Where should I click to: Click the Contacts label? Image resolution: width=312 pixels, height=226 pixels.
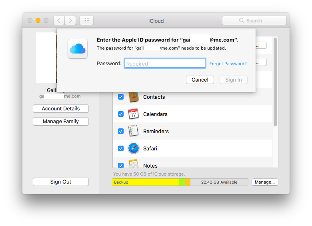pyautogui.click(x=154, y=97)
